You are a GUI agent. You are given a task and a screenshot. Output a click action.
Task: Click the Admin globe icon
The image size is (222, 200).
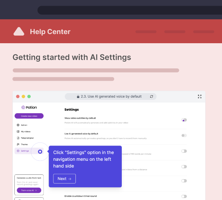pos(18,125)
